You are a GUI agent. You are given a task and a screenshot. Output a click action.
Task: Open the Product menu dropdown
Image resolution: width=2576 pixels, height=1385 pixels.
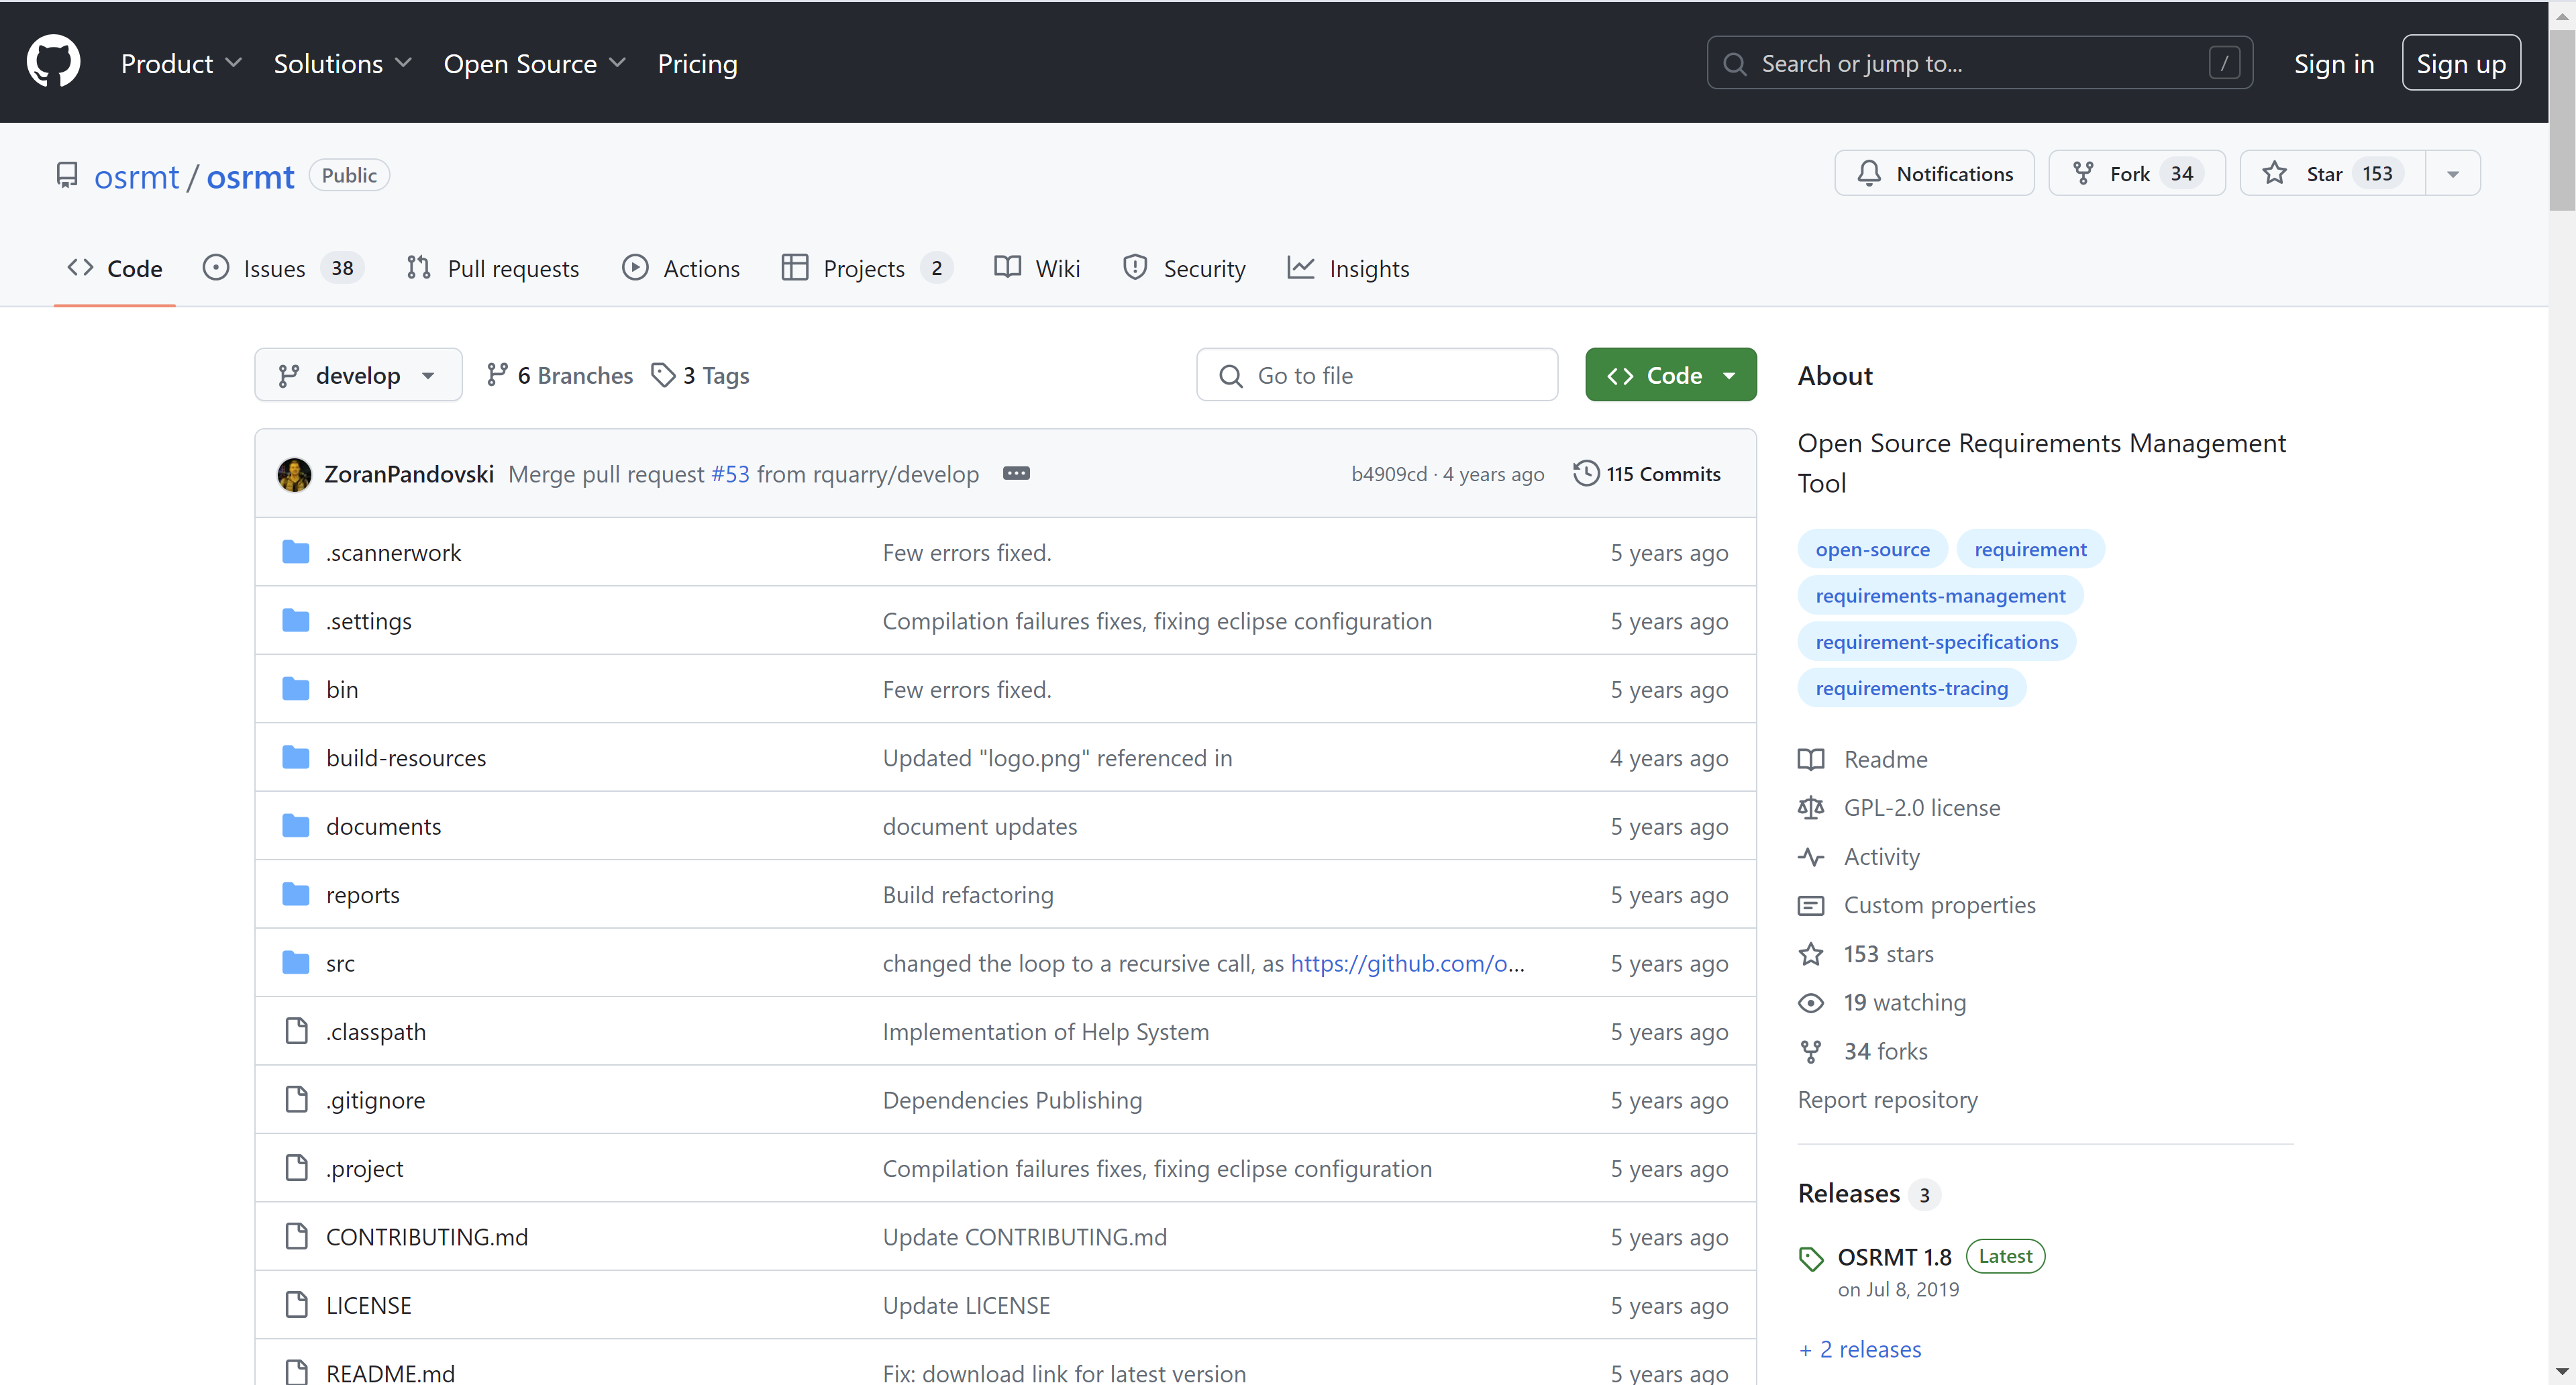click(181, 63)
